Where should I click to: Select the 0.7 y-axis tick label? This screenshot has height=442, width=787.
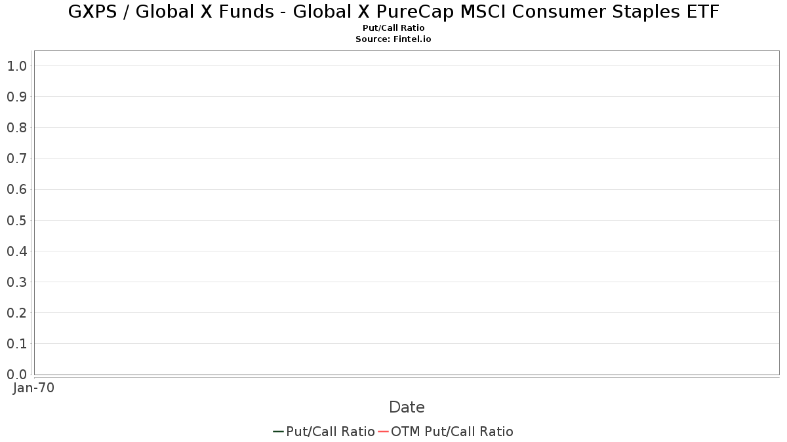pyautogui.click(x=16, y=158)
